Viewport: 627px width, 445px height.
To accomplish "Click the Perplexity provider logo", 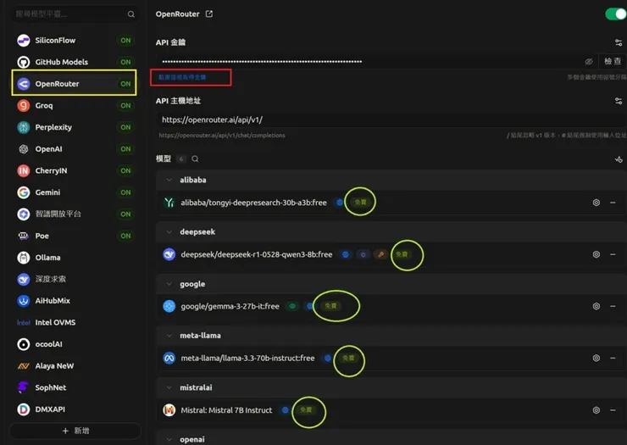I will pyautogui.click(x=24, y=127).
